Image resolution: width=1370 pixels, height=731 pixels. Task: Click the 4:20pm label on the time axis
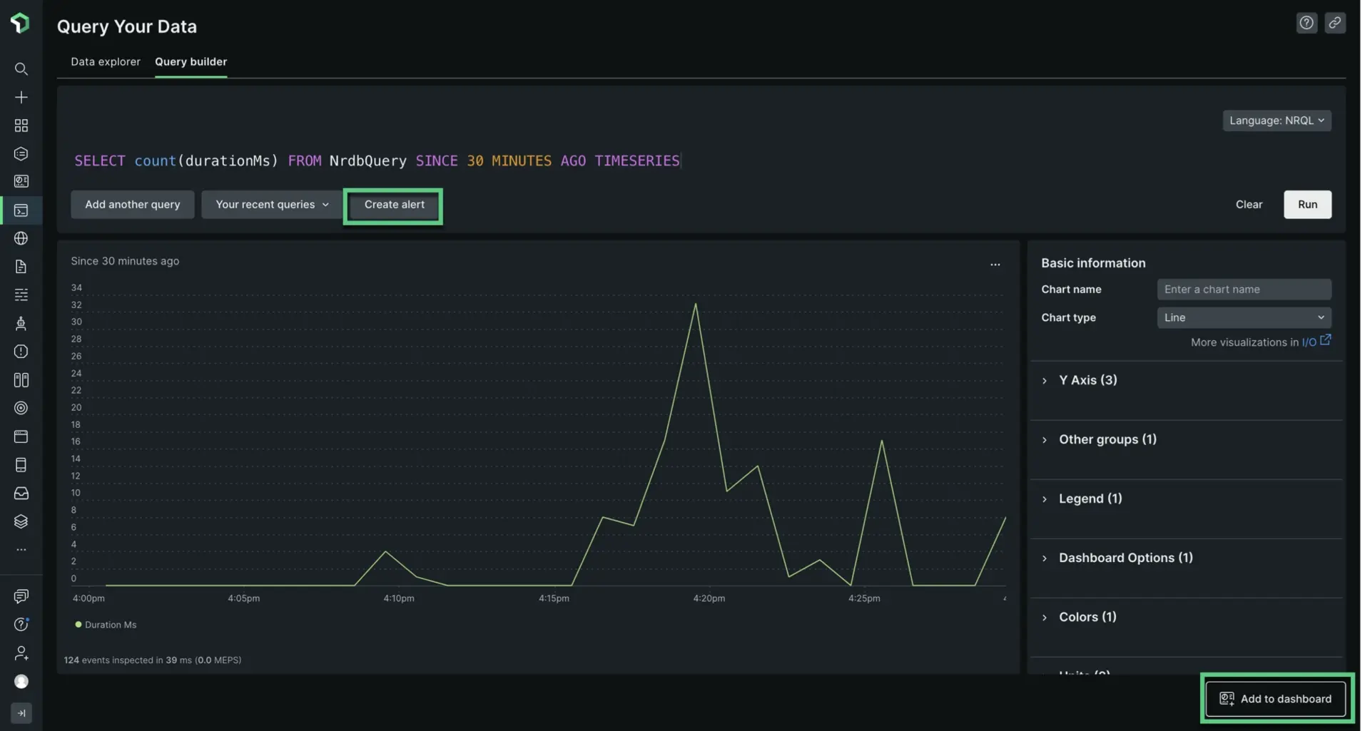[709, 599]
